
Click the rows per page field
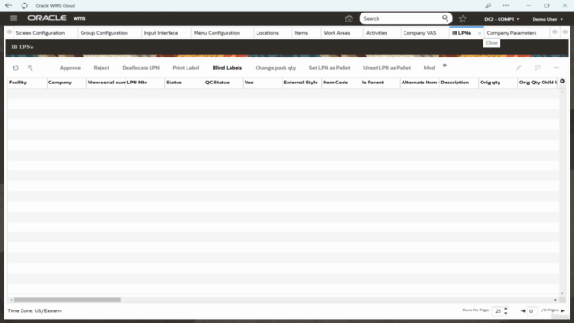point(499,311)
